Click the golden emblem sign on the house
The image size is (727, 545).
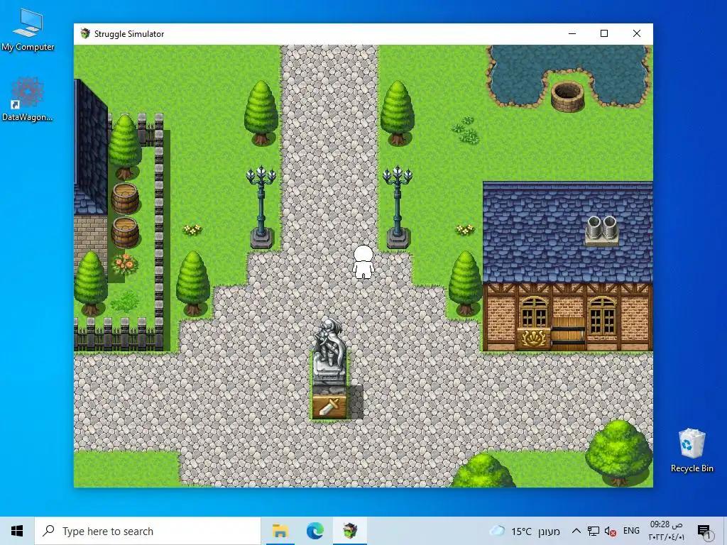coord(534,338)
